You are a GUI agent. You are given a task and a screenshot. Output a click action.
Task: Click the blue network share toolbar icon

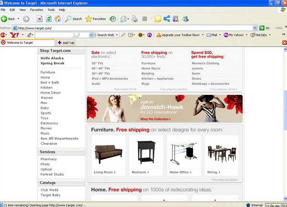(167, 19)
